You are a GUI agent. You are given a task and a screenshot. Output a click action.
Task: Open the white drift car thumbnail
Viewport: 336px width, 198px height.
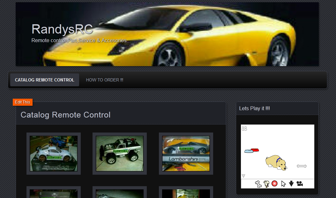tap(54, 154)
